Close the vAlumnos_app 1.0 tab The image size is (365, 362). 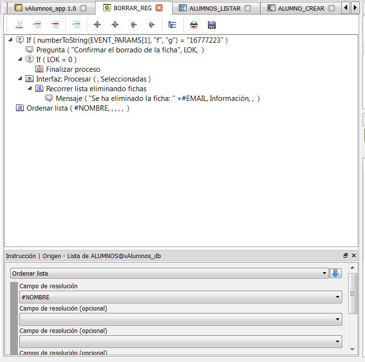coord(83,8)
